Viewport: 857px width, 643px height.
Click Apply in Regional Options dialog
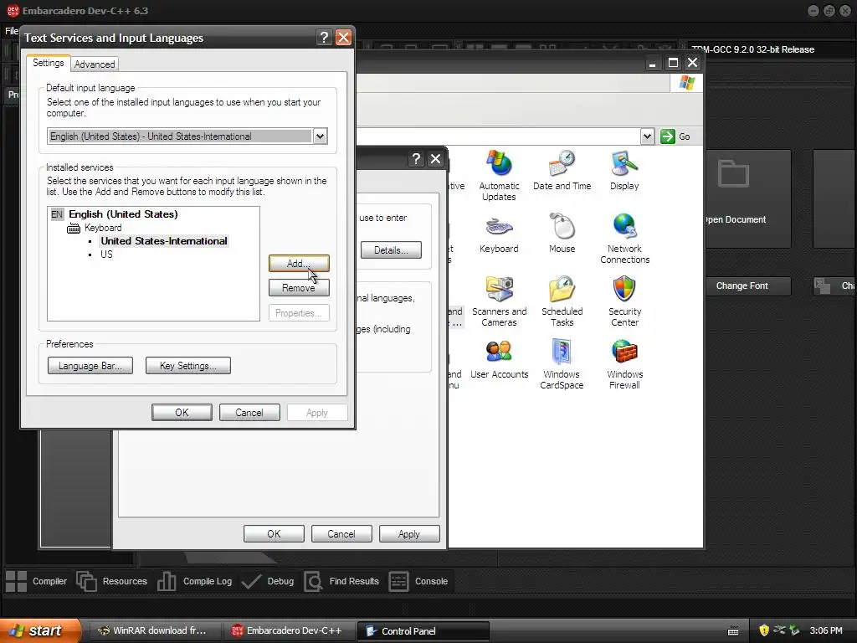(409, 534)
